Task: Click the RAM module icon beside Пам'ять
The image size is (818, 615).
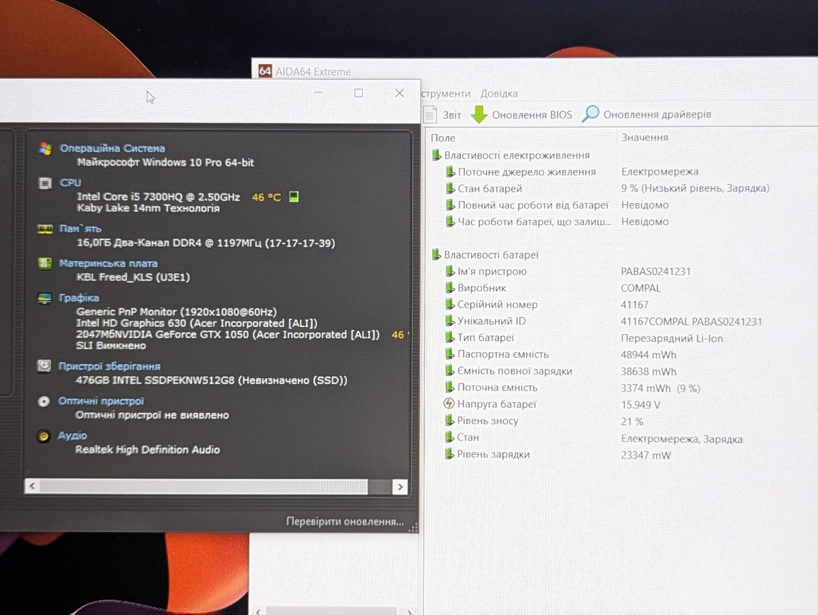Action: 45,229
